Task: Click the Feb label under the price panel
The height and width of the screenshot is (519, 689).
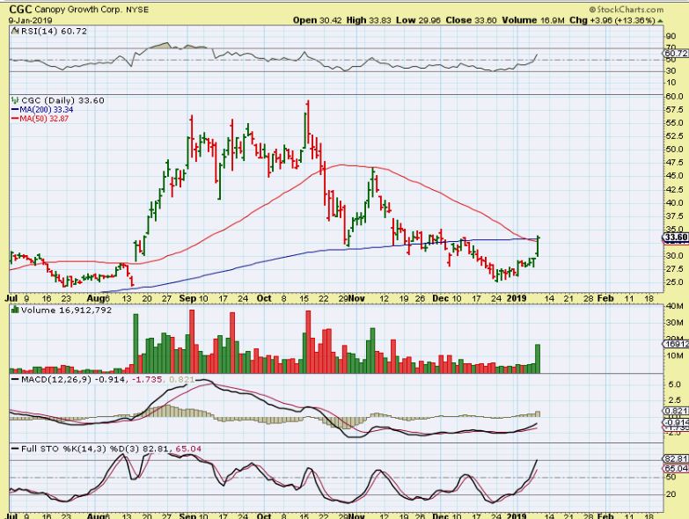Action: (x=605, y=298)
